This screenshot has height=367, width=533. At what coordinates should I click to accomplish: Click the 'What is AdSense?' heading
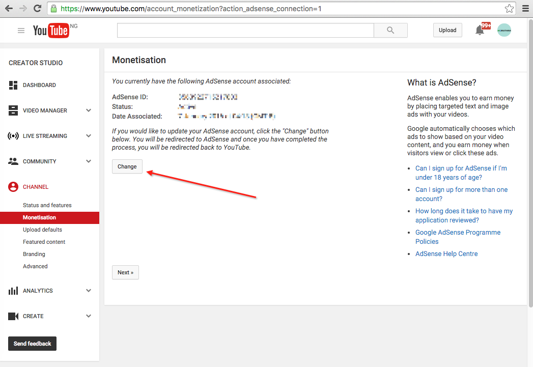[x=441, y=82]
